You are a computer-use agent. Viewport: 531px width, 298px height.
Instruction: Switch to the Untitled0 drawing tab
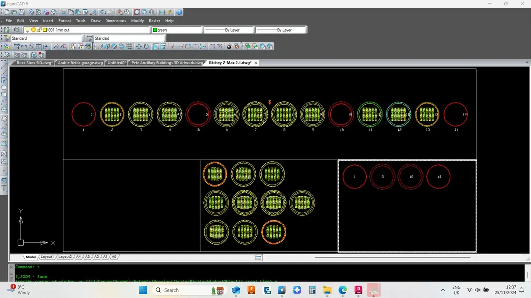(117, 63)
